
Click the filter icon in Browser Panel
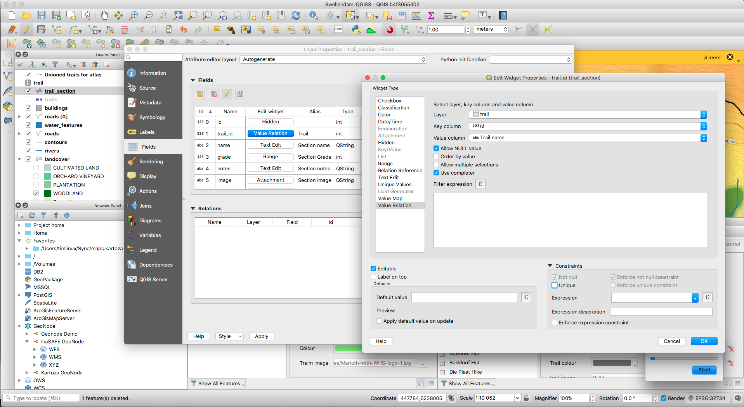43,215
